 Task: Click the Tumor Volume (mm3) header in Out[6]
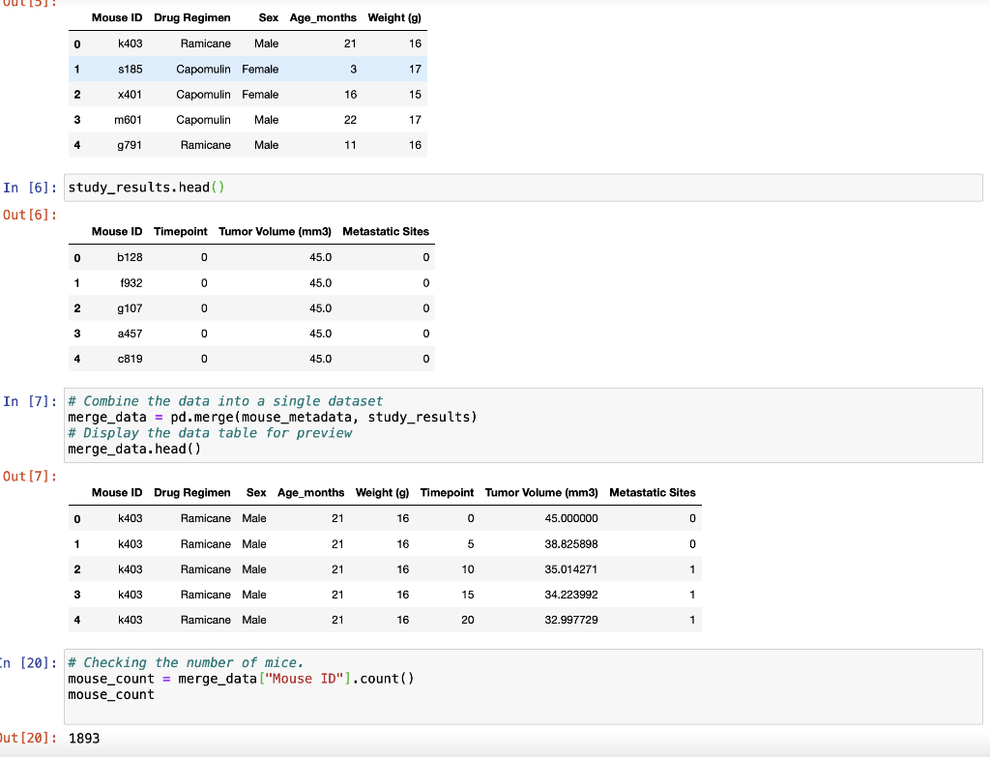pos(275,231)
